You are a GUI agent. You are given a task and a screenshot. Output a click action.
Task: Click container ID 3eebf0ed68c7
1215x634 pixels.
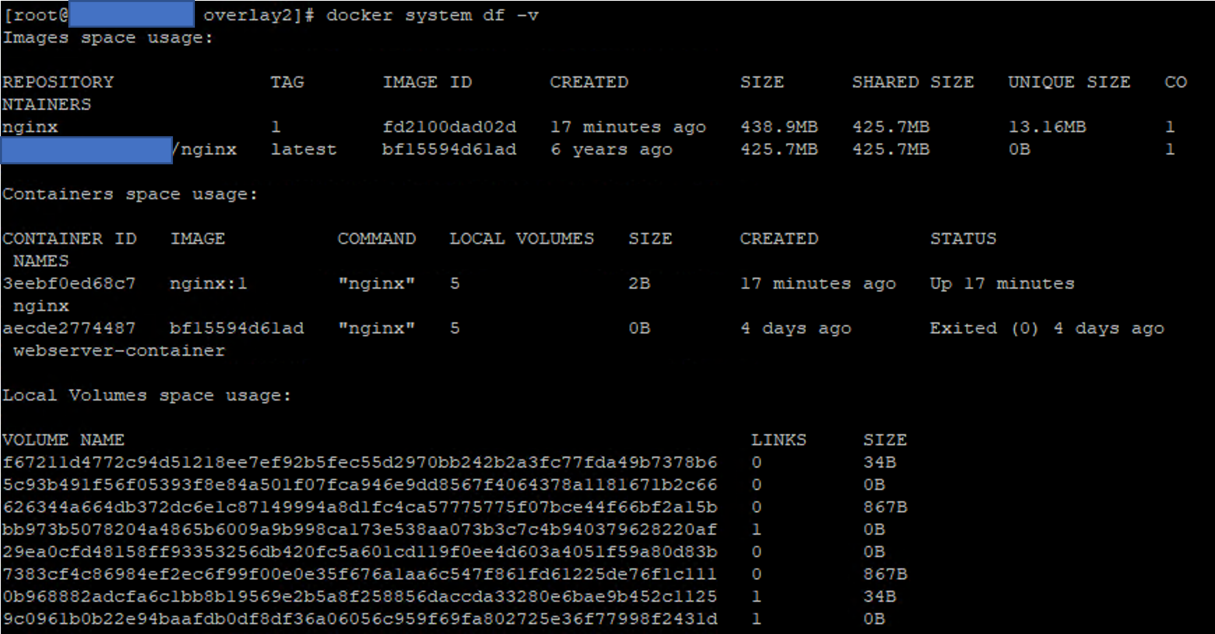[69, 283]
